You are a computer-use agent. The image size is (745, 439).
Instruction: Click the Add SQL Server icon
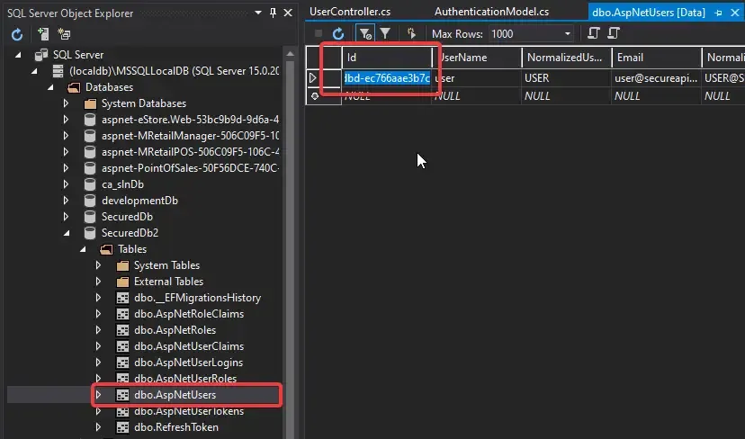pyautogui.click(x=43, y=33)
